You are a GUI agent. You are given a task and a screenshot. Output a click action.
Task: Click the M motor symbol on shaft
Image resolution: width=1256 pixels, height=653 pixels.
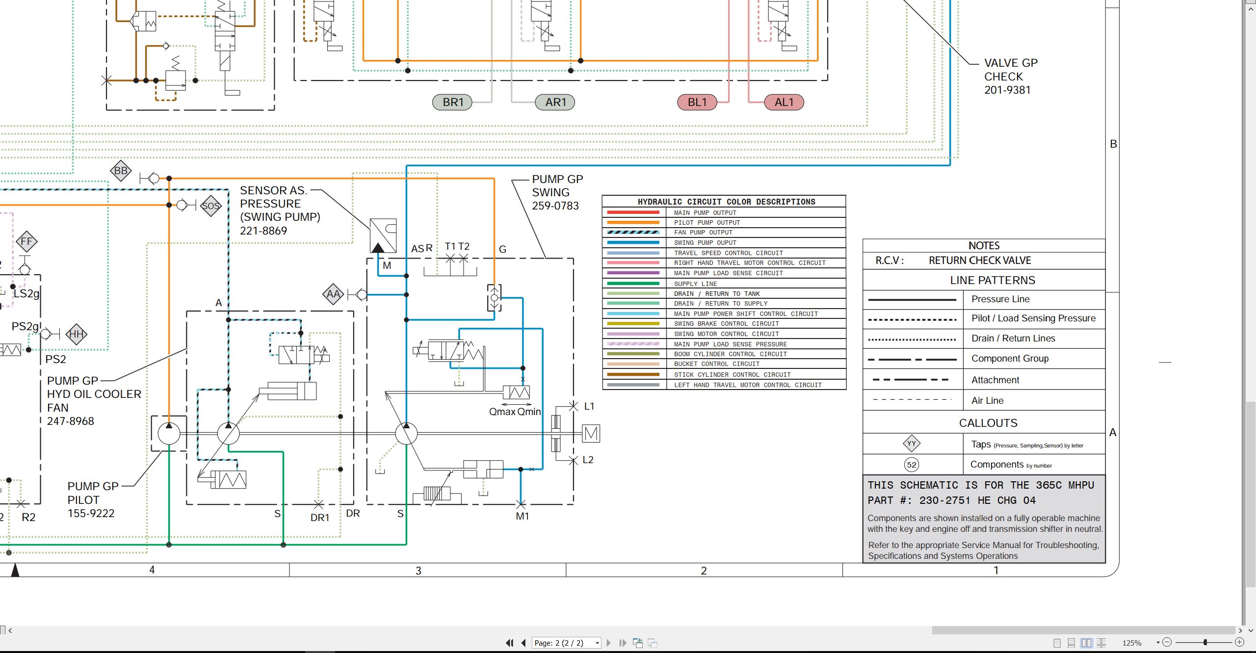tap(591, 433)
